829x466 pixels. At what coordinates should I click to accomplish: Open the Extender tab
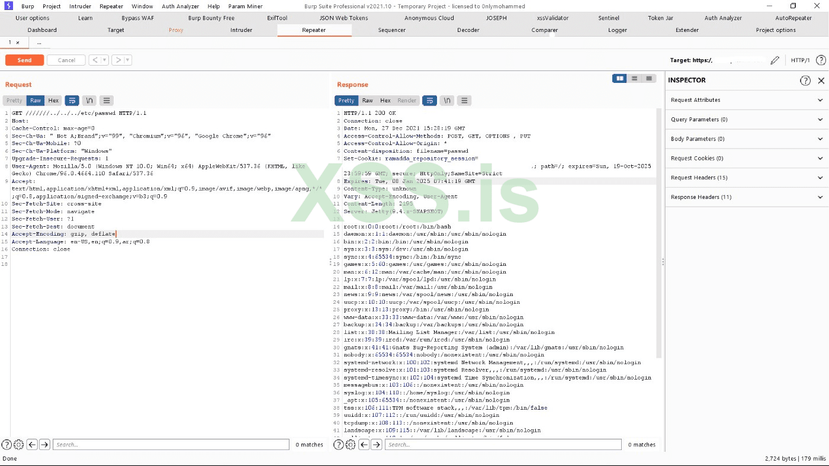(687, 30)
